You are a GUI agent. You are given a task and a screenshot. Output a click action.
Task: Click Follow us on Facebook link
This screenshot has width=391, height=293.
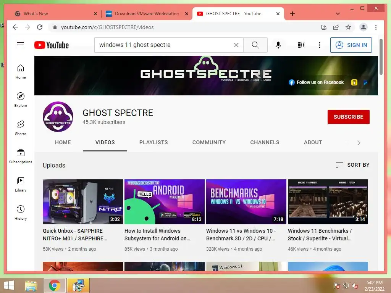pyautogui.click(x=320, y=82)
